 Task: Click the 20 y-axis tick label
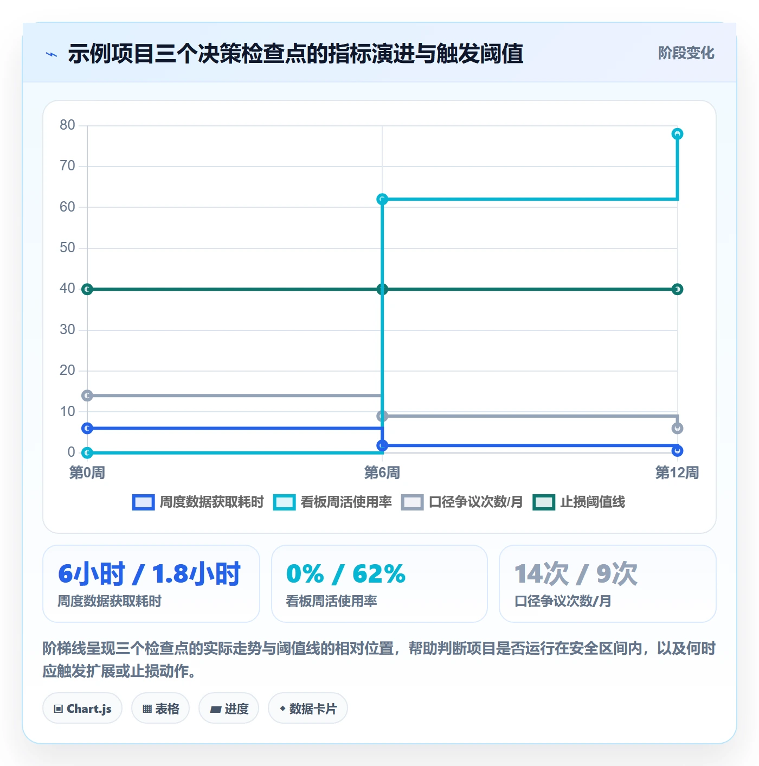point(67,371)
